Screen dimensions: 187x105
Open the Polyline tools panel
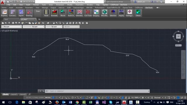point(4,13)
